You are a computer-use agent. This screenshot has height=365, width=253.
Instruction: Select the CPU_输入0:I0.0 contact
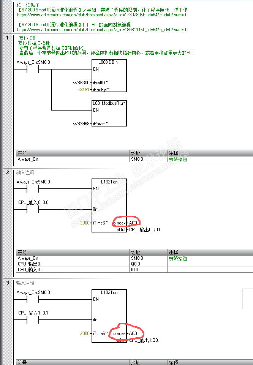coord(33,209)
